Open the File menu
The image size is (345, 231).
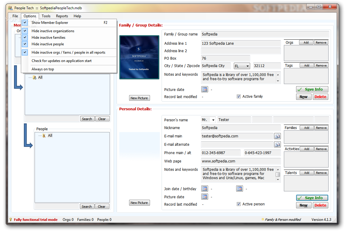pyautogui.click(x=15, y=16)
